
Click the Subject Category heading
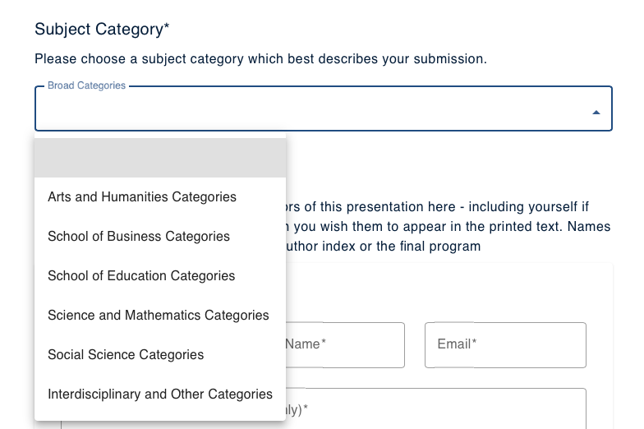coord(102,30)
